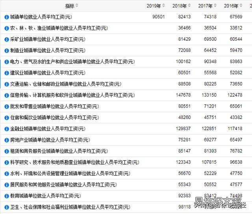Click value 48260 in accommodation row

pyautogui.click(x=184, y=117)
